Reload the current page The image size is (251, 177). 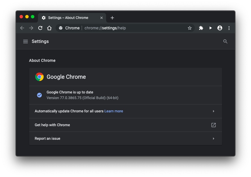[x=40, y=28]
